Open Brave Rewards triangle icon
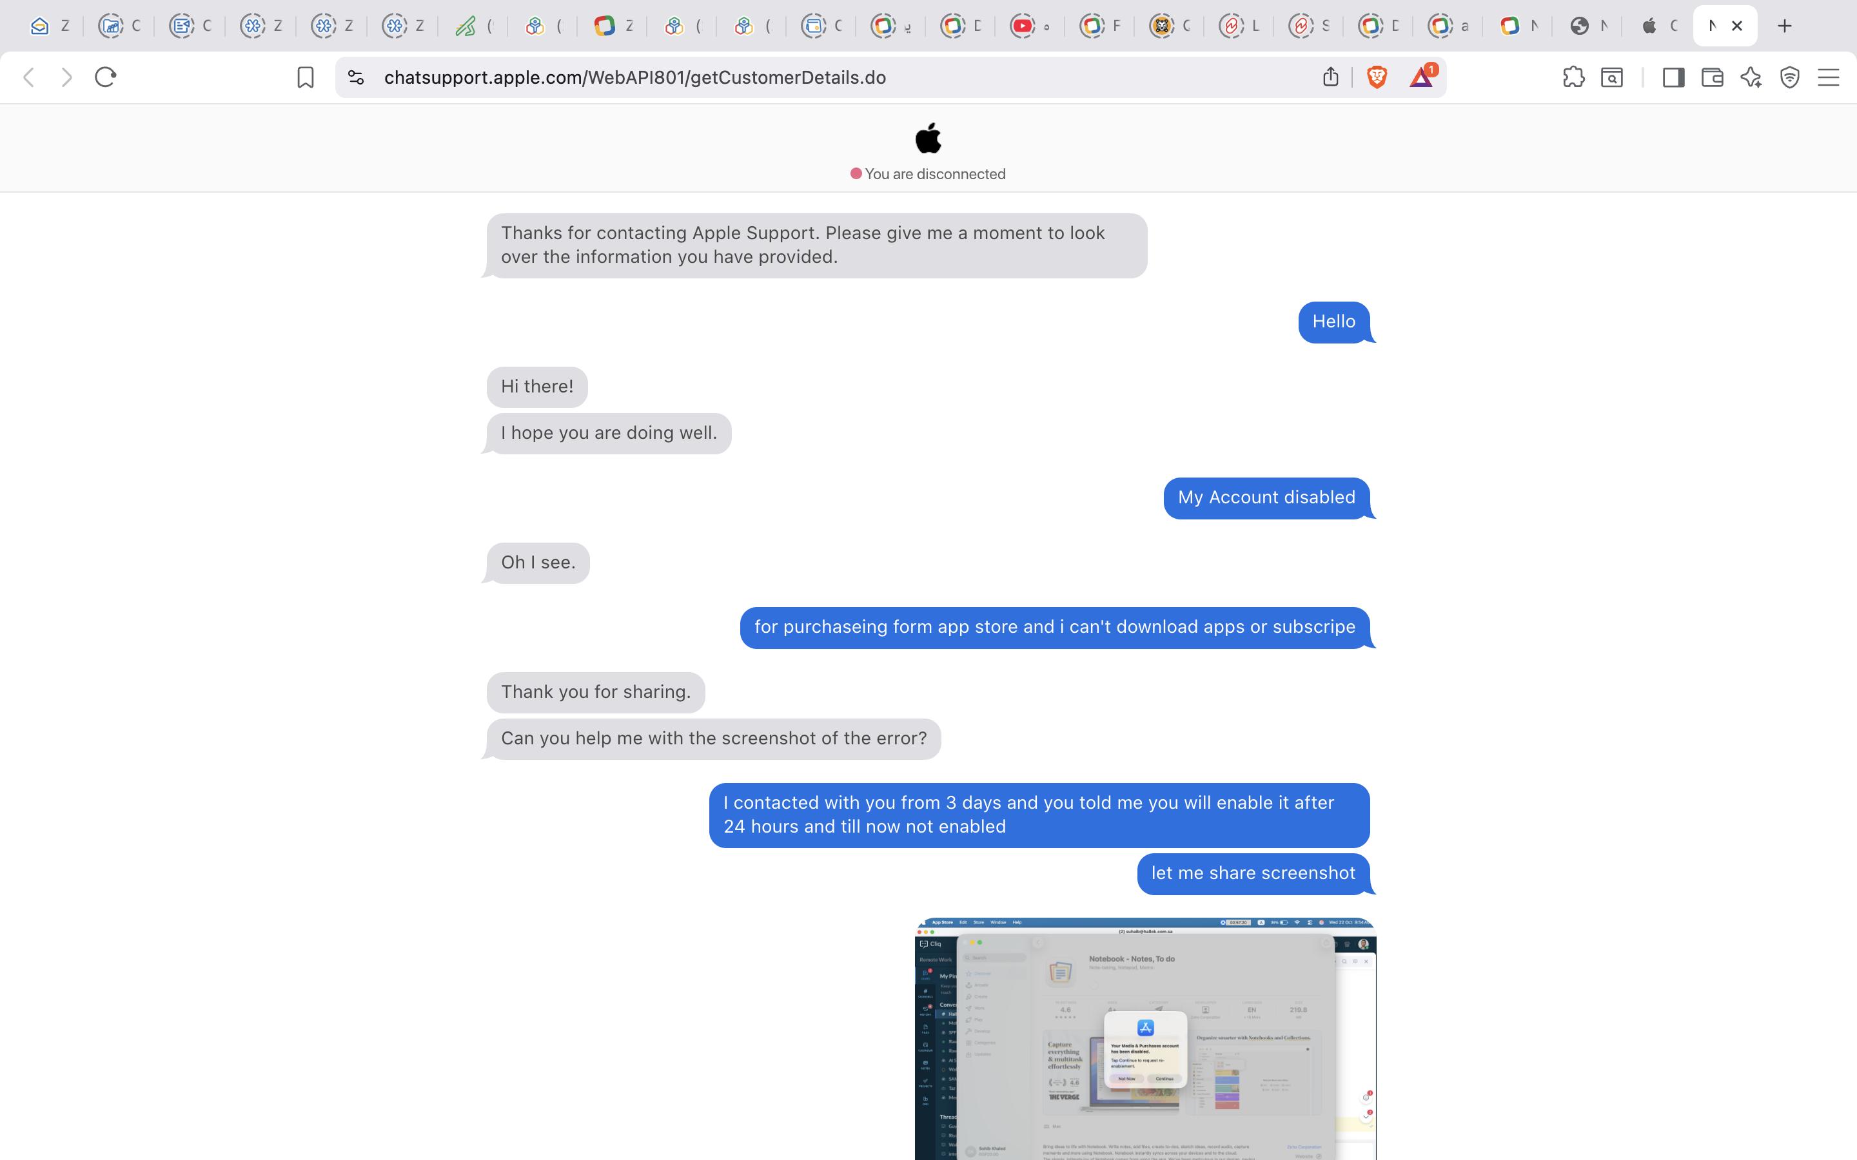 (x=1421, y=77)
